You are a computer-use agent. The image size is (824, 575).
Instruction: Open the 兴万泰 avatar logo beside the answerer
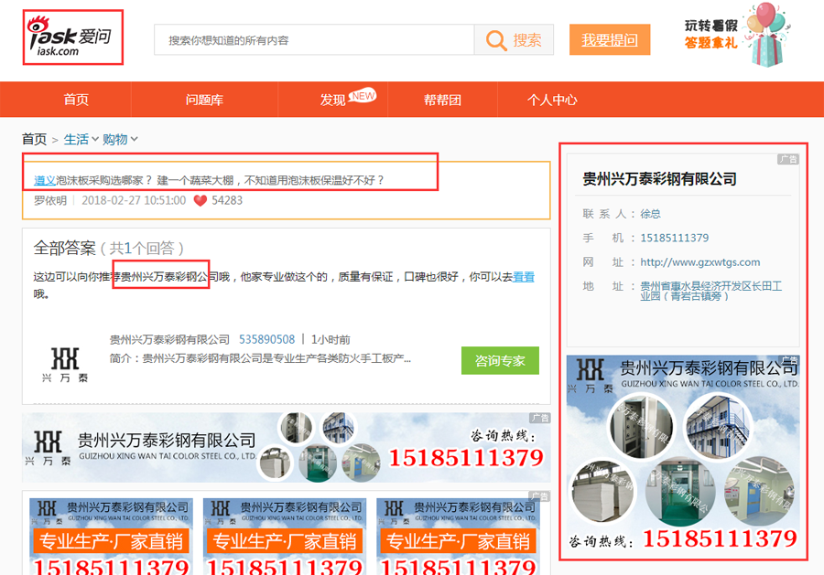65,364
